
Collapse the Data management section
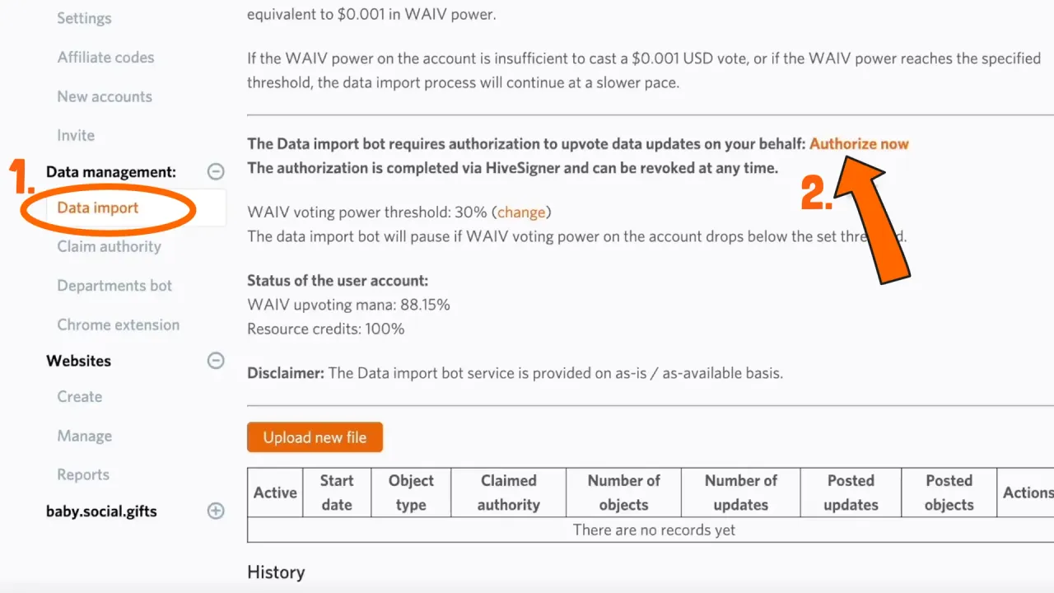tap(216, 172)
